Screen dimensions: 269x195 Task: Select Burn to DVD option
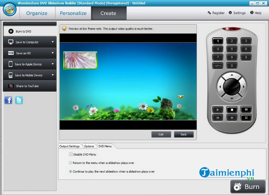[30, 31]
